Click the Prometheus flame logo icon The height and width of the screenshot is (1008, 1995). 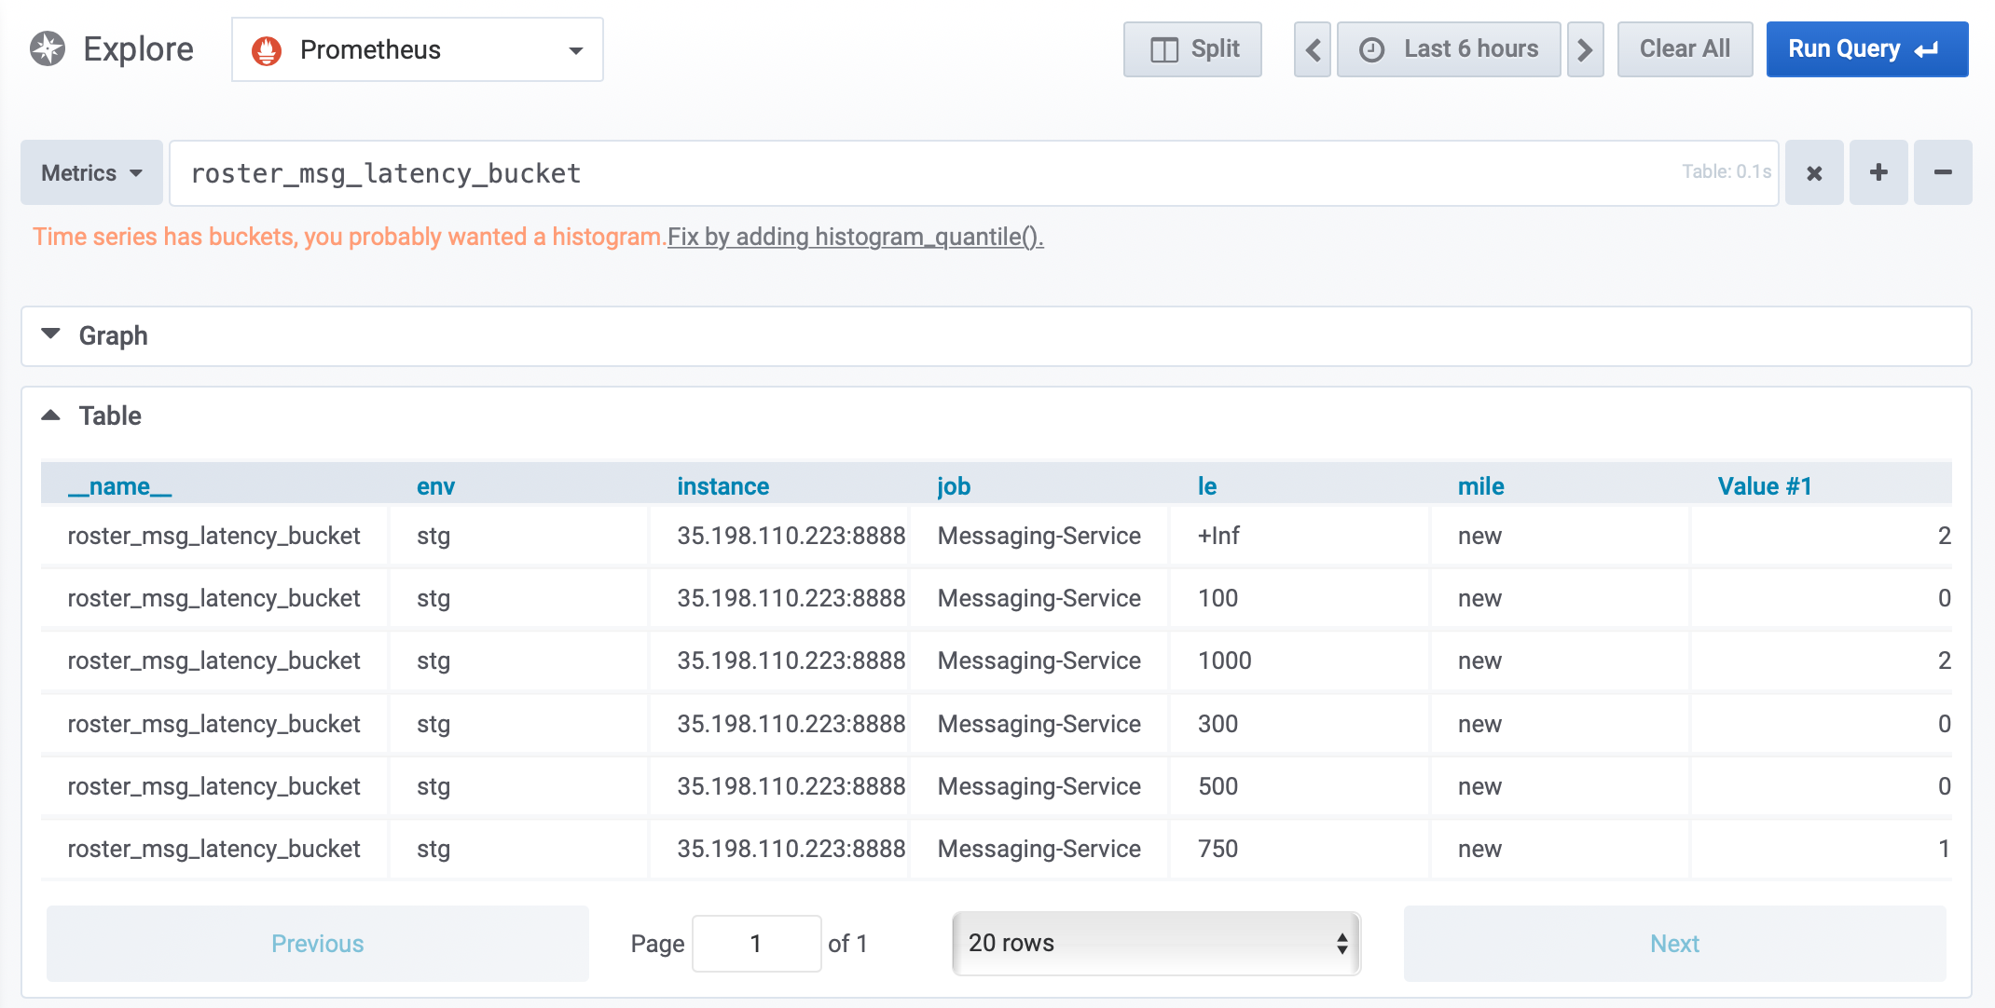coord(267,50)
